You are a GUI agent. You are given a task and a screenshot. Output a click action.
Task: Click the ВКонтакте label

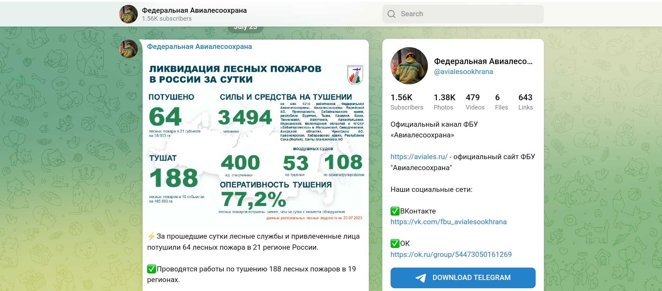pyautogui.click(x=418, y=211)
